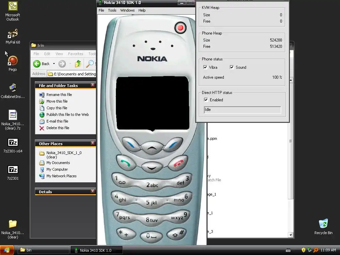This screenshot has width=340, height=255.
Task: Open the View menu in bin window
Action: pyautogui.click(x=59, y=54)
